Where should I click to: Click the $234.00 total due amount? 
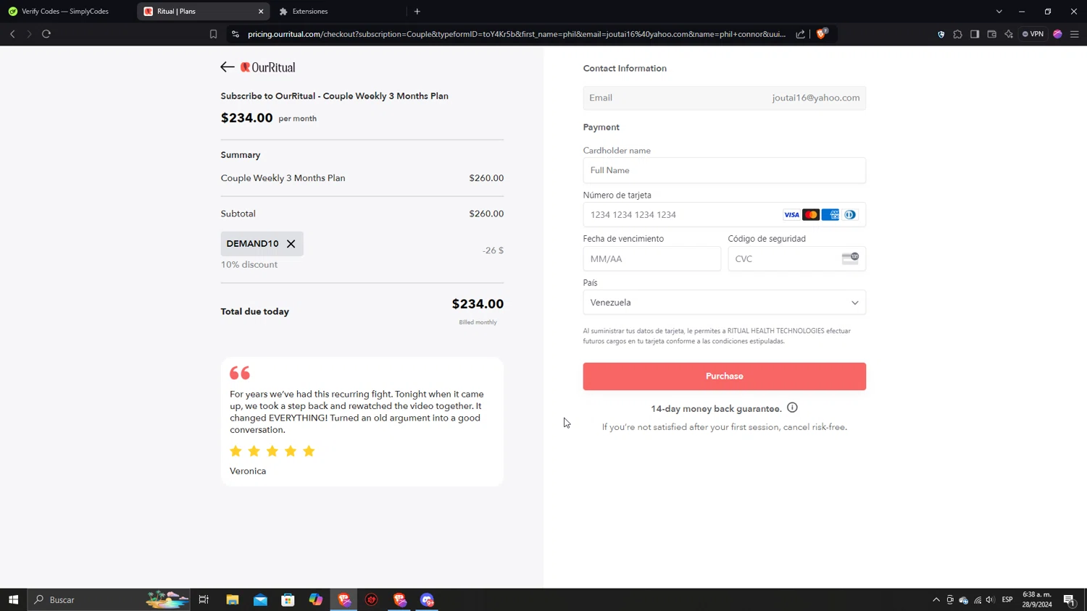coord(478,304)
